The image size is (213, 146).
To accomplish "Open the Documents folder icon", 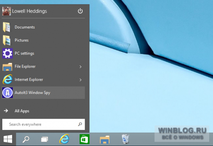I will pyautogui.click(x=7, y=27).
